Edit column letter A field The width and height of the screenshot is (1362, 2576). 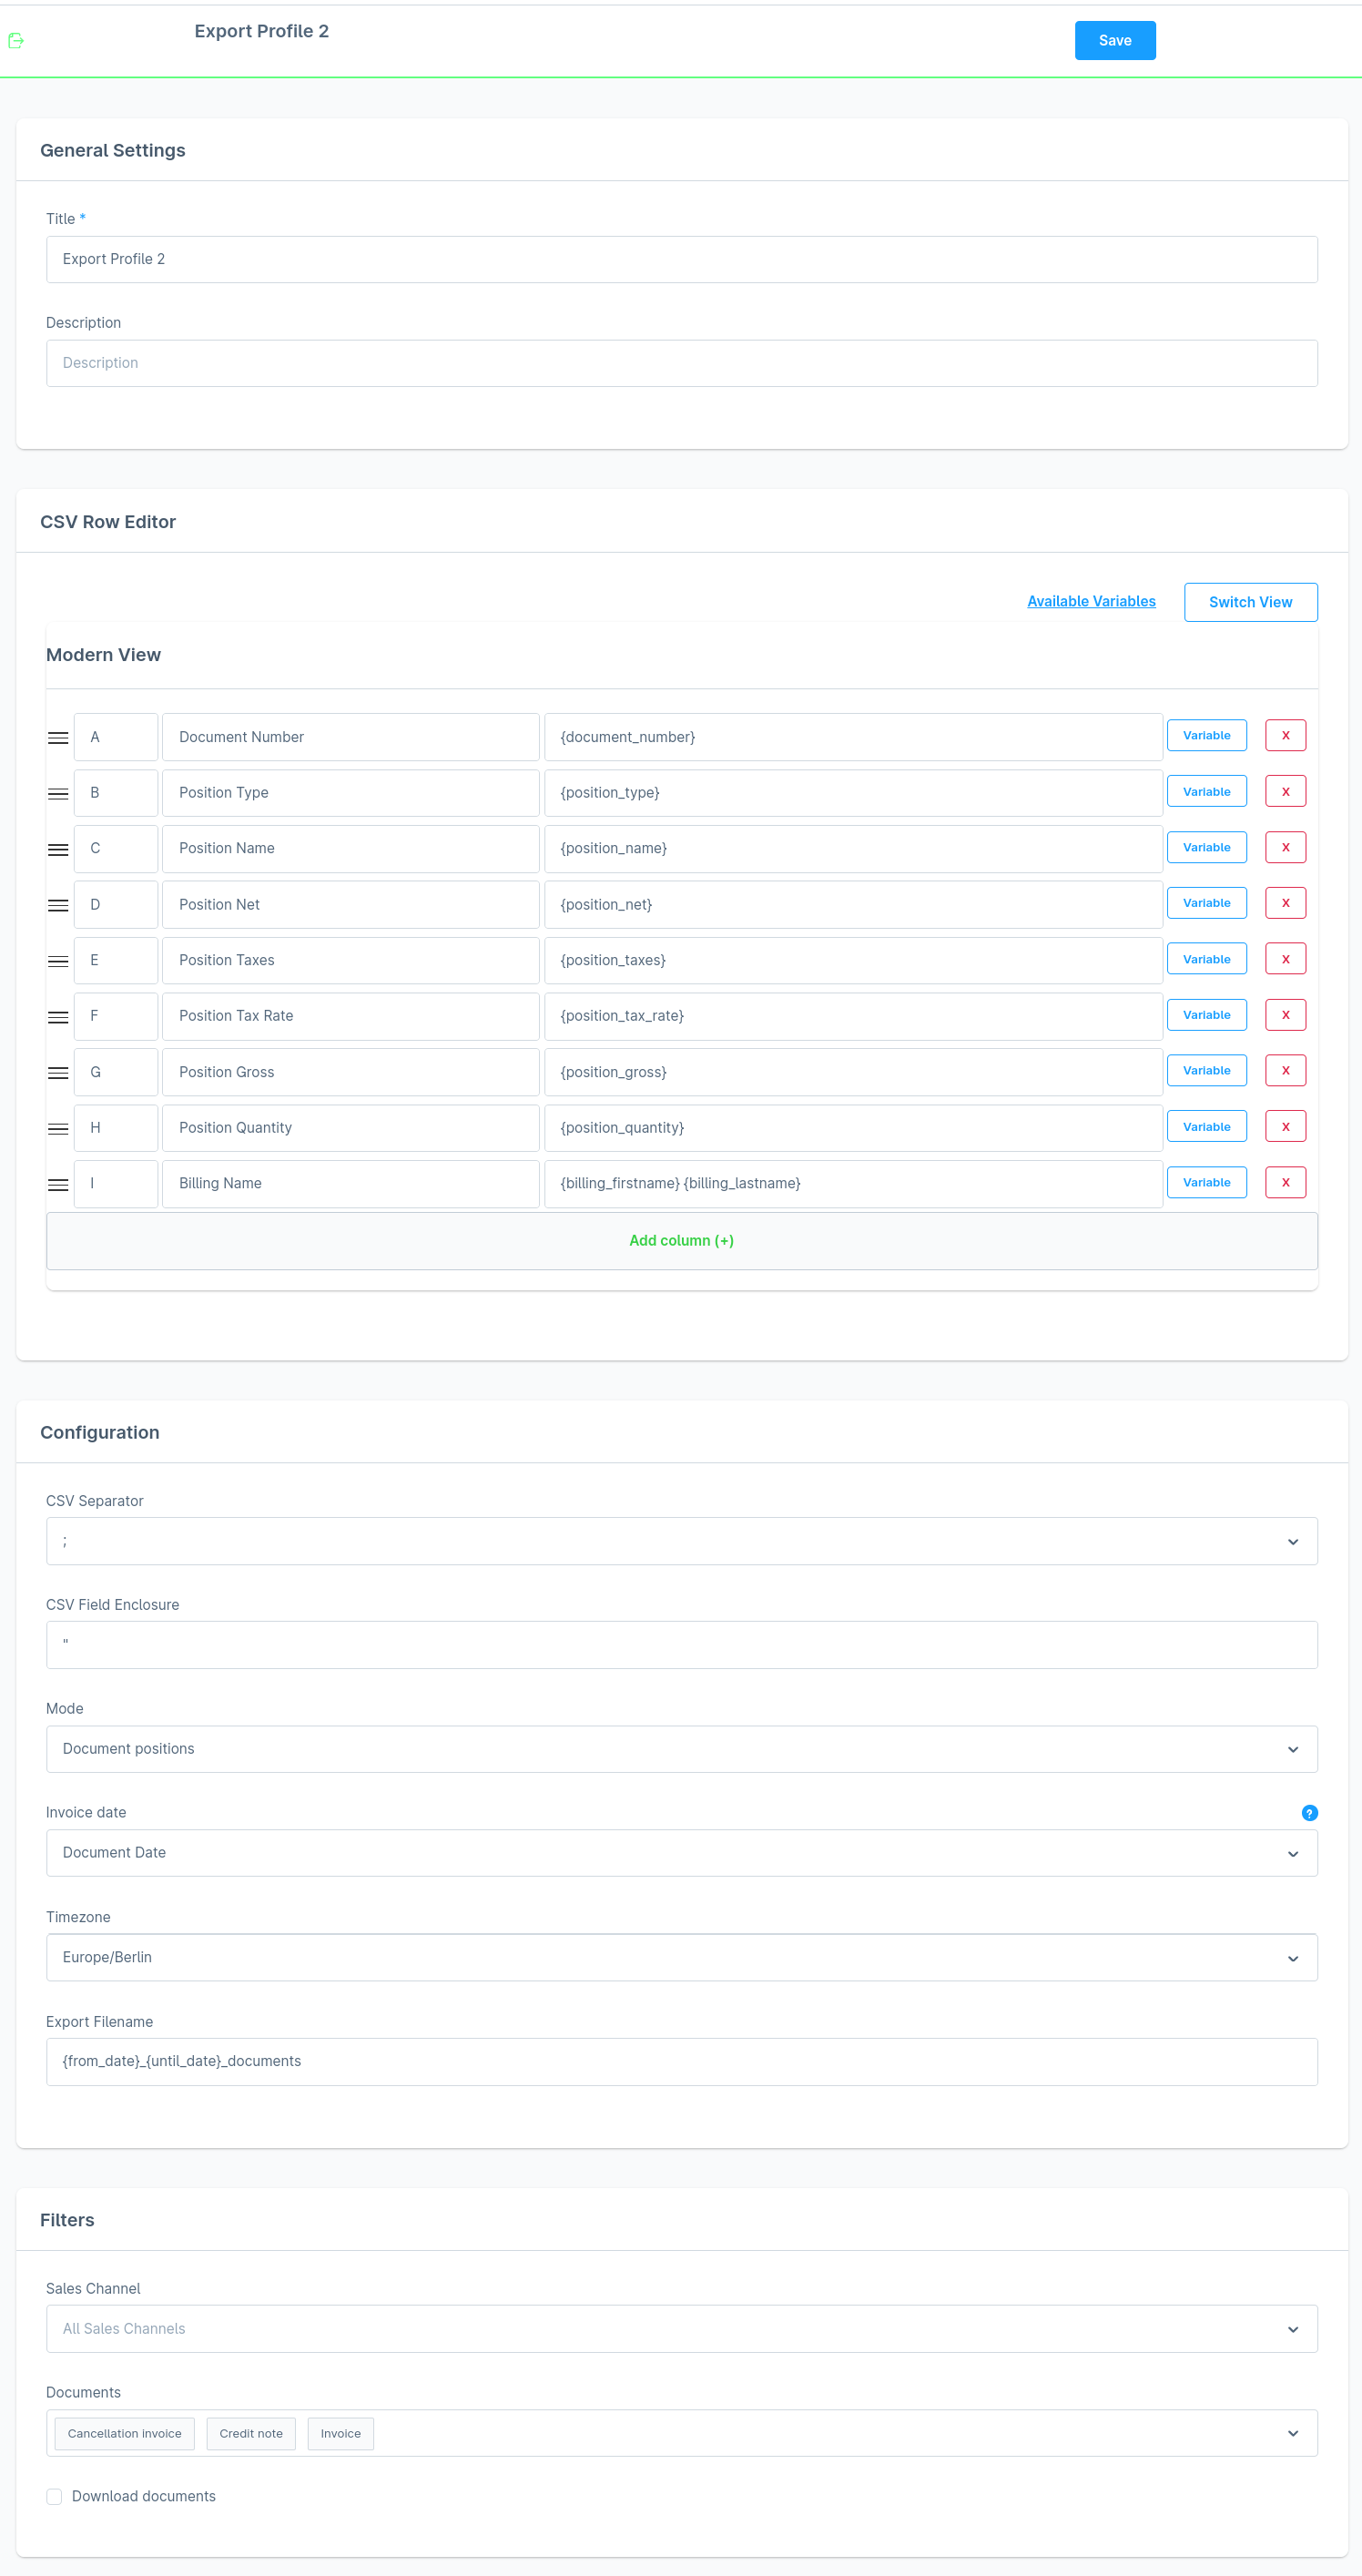pos(116,737)
